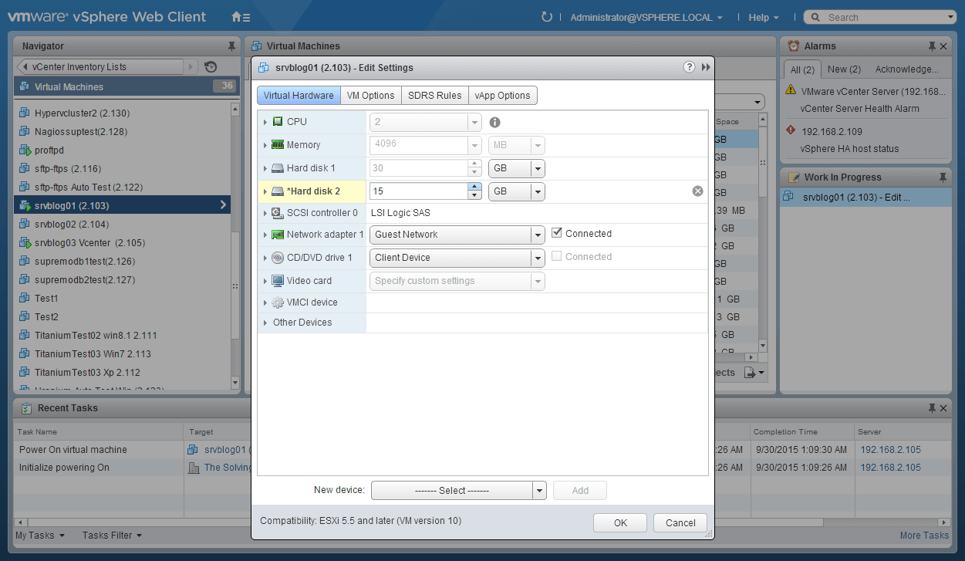Expand Hard disk 1 details
Viewport: 965px width, 561px height.
tap(265, 168)
